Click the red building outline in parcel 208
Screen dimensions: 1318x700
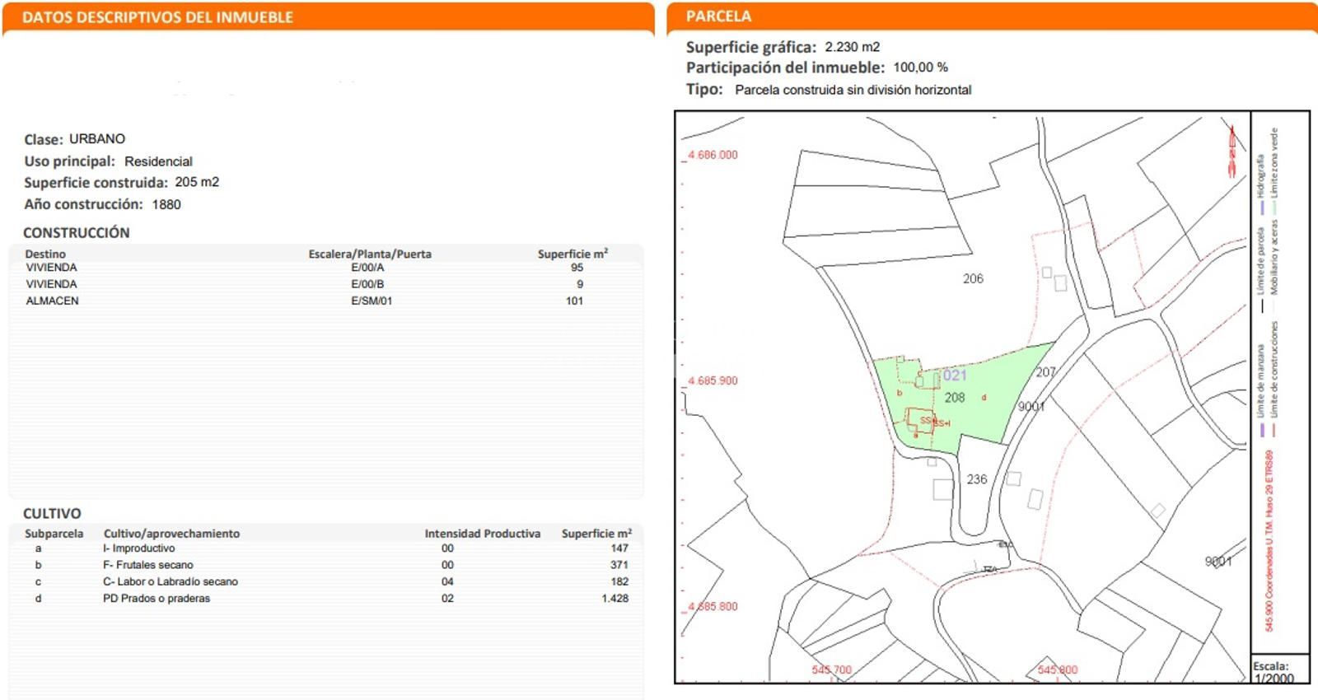click(920, 419)
